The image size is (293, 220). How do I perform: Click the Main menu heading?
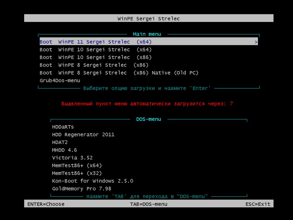(147, 34)
